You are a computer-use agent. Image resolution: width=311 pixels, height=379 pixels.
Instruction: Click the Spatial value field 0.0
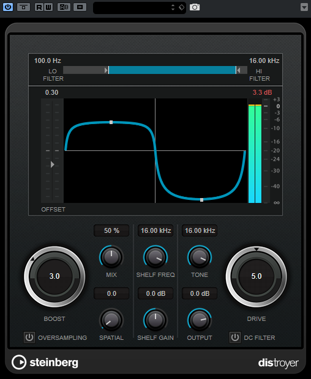tap(111, 293)
